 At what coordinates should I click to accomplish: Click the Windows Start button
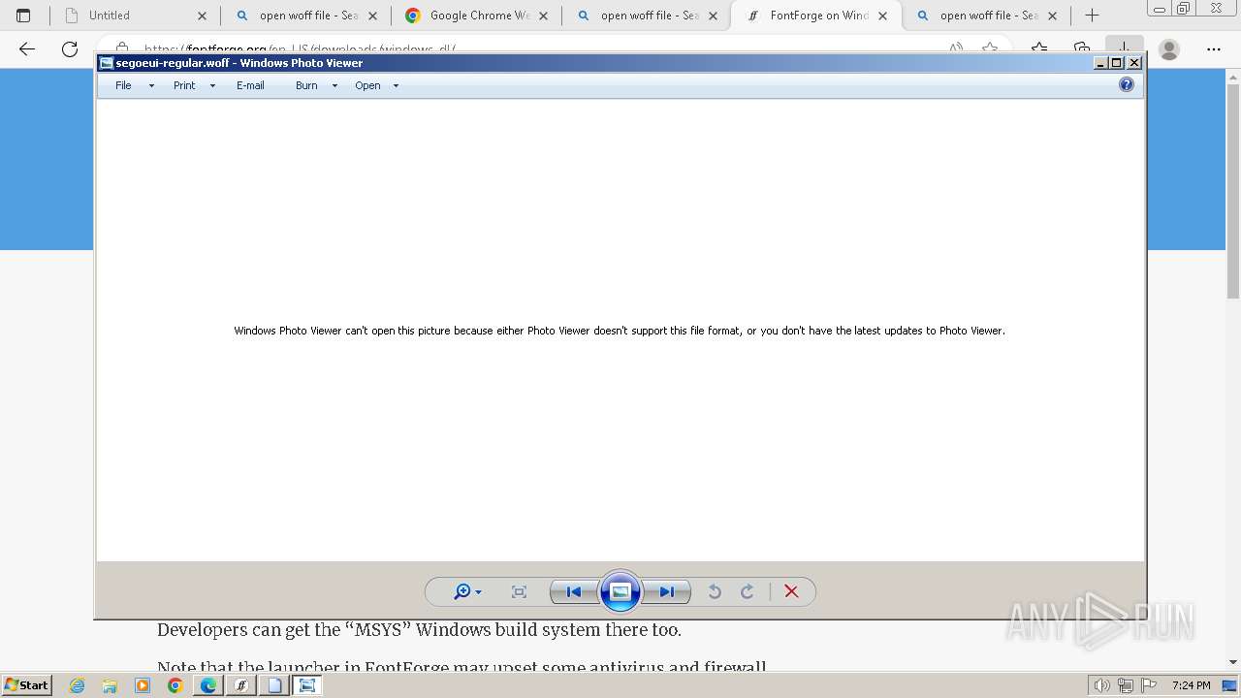[27, 684]
